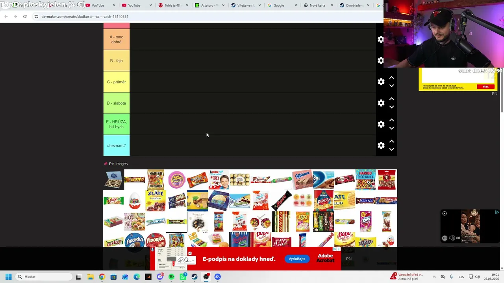The image size is (504, 283).
Task: Open settings gear for //neznám// tier
Action: pos(381,145)
